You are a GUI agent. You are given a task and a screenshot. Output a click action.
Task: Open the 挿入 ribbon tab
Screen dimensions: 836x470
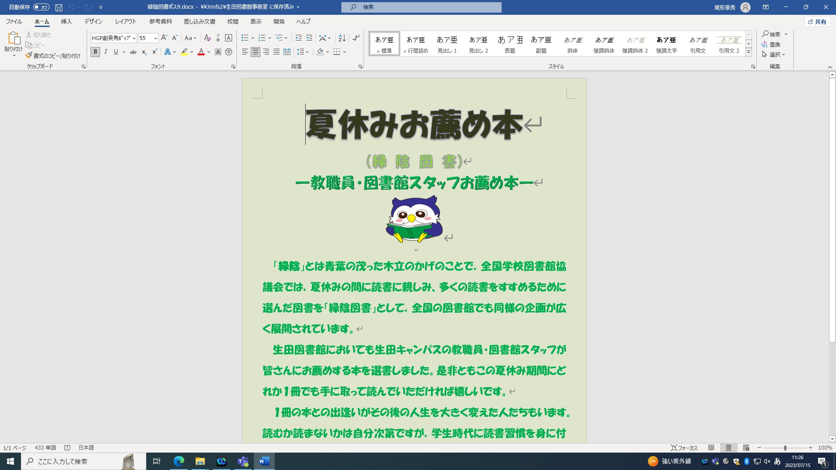[x=66, y=21]
